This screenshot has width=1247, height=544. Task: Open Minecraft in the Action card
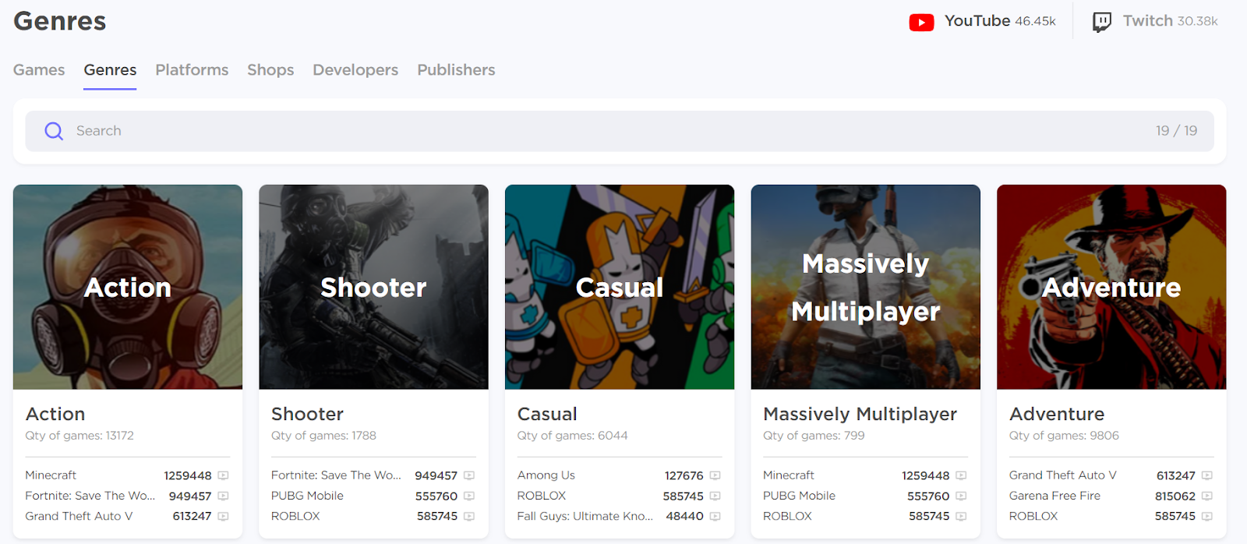(51, 475)
